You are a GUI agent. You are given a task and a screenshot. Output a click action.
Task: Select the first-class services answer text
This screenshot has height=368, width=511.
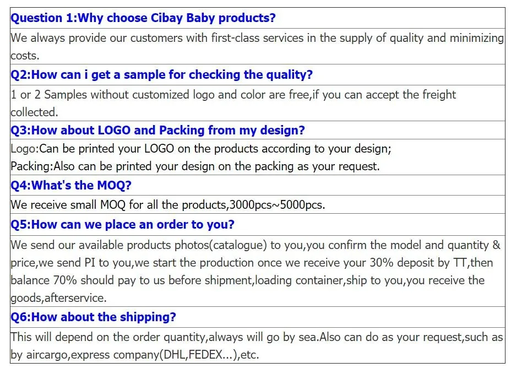click(257, 47)
